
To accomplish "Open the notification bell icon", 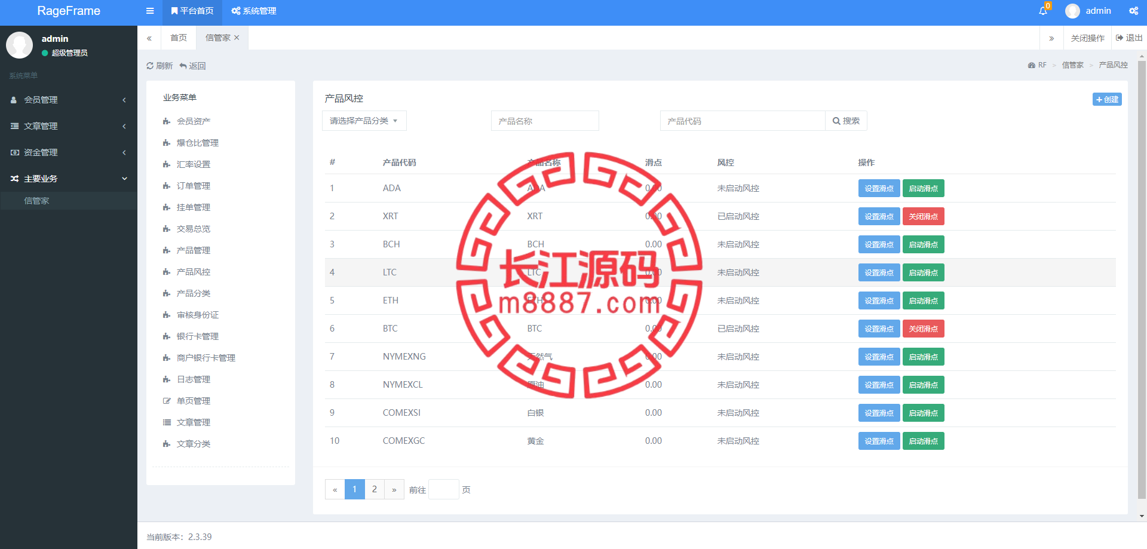I will tap(1043, 11).
